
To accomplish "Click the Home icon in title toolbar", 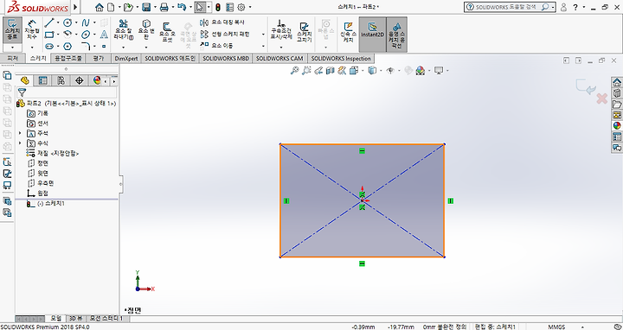I will (x=100, y=7).
